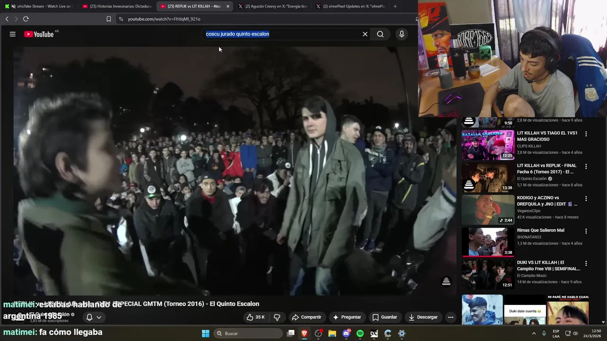The image size is (607, 341).
Task: Open the Shorts thumbnail with blue-haired person
Action: tap(482, 310)
